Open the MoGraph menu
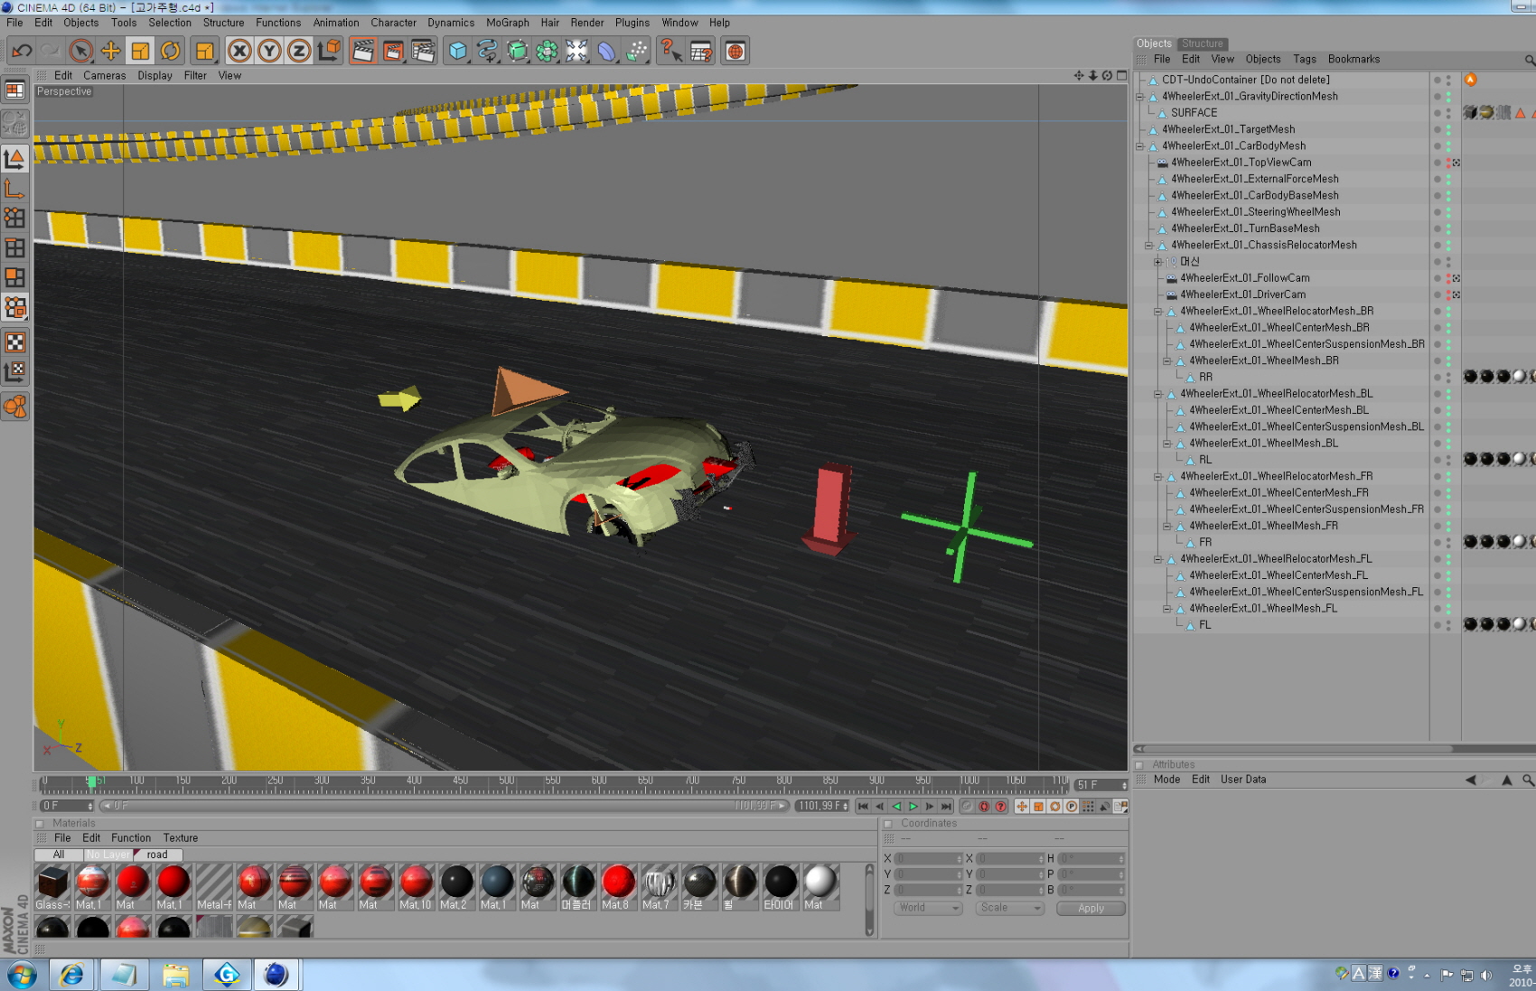This screenshot has width=1536, height=991. coord(507,23)
